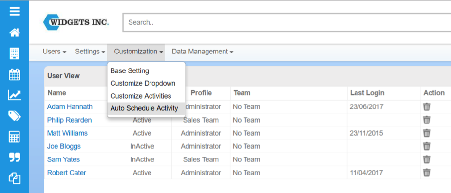Image resolution: width=451 pixels, height=193 pixels.
Task: Delete user Sam Yates with trash icon
Action: point(427,159)
